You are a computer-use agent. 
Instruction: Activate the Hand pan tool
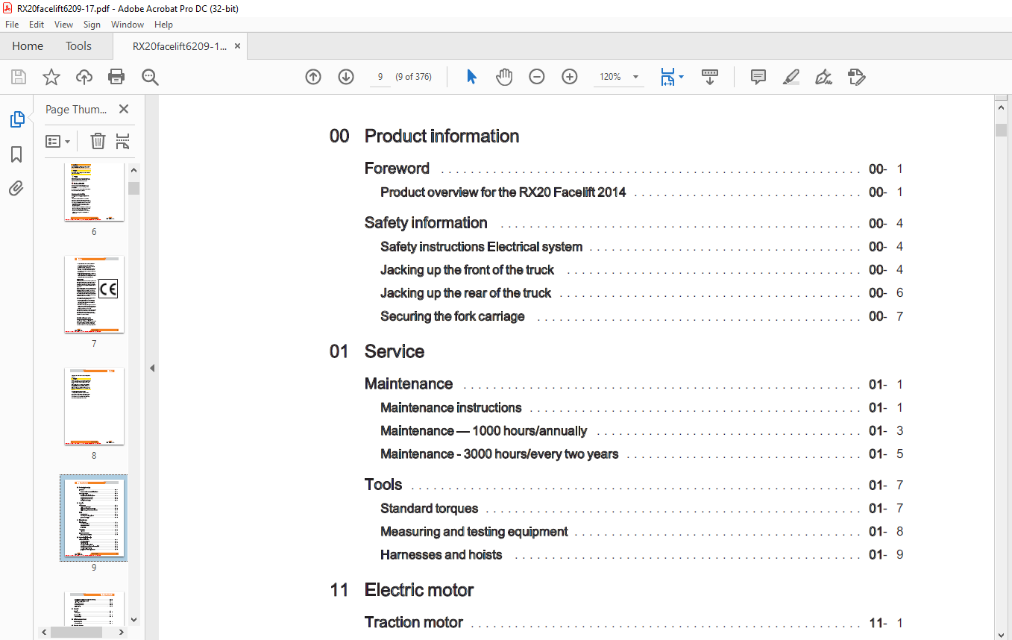click(x=504, y=77)
